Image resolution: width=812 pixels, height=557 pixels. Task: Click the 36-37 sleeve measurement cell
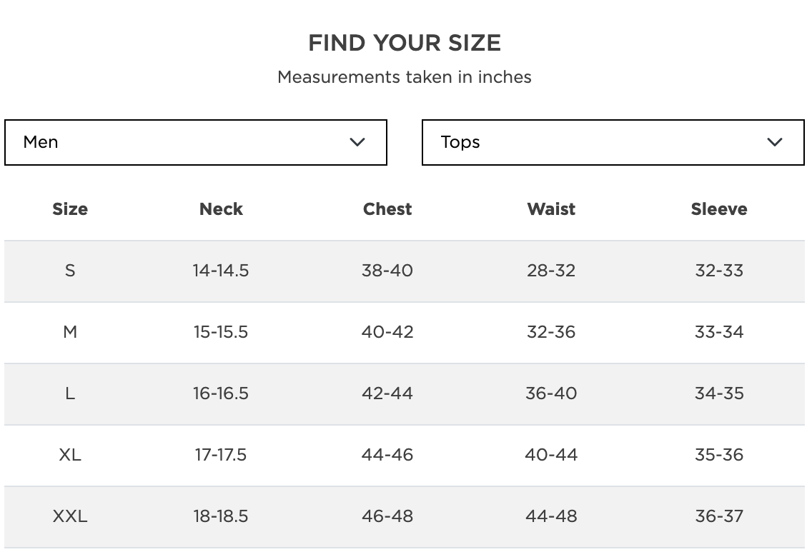coord(719,516)
